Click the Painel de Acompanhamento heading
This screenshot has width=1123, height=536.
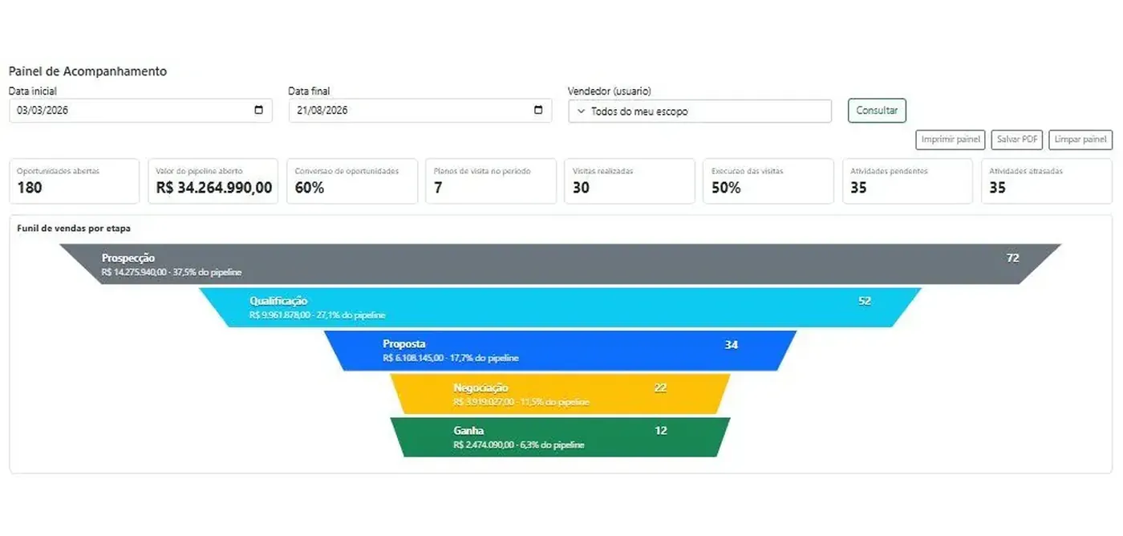(x=87, y=71)
